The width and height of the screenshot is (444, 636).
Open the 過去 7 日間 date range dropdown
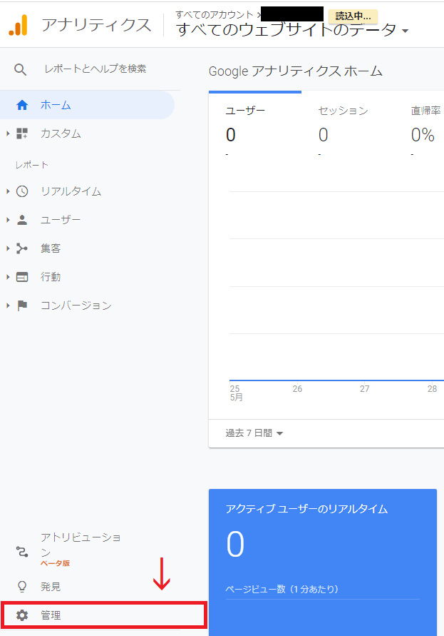[254, 433]
